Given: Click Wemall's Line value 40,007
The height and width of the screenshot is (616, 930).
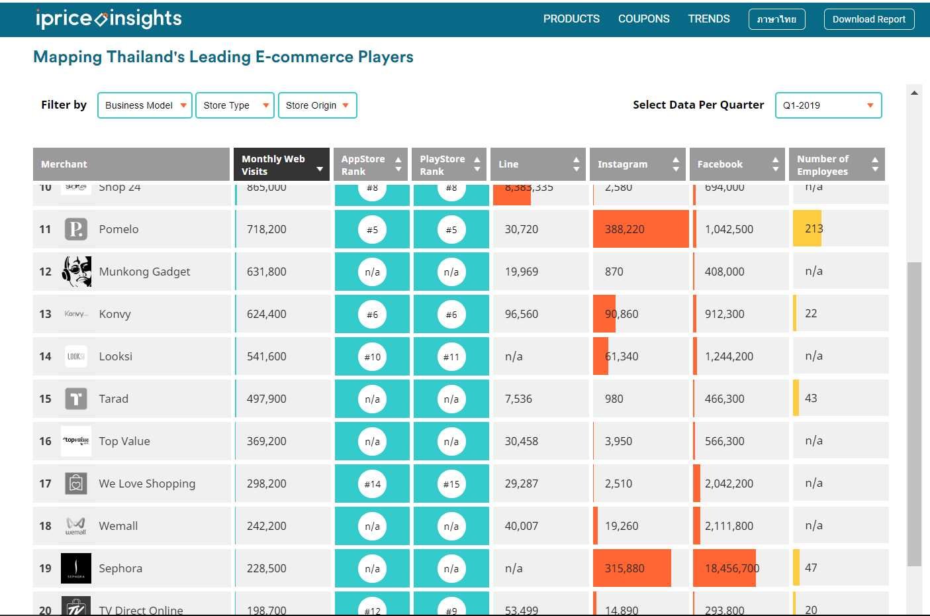Looking at the screenshot, I should (x=522, y=526).
